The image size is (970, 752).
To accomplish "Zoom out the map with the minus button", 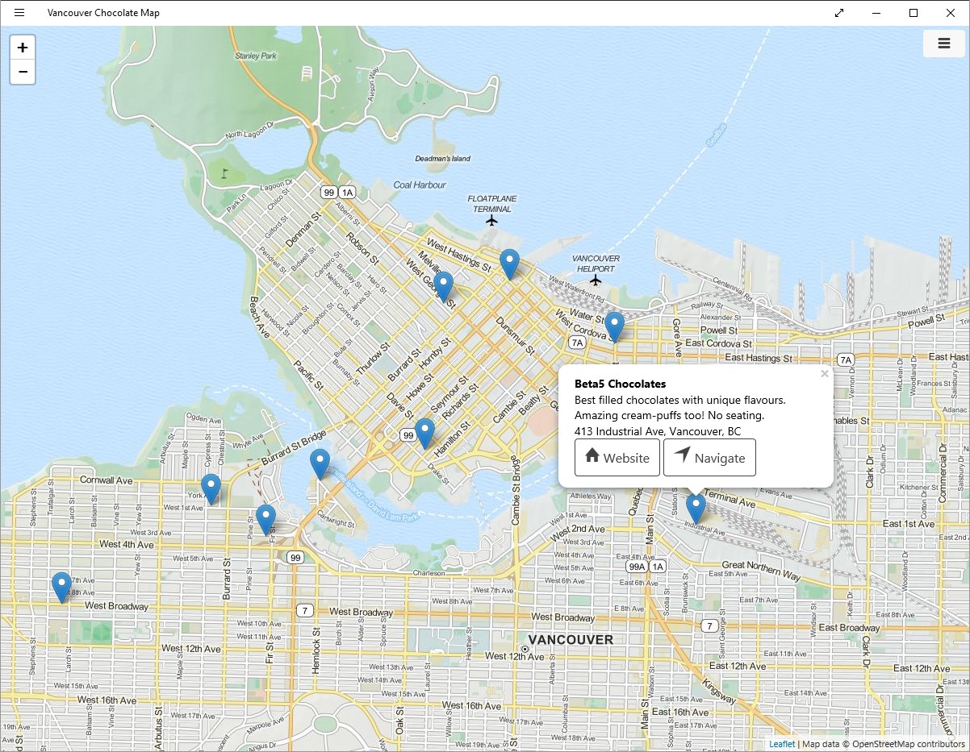I will pos(23,72).
